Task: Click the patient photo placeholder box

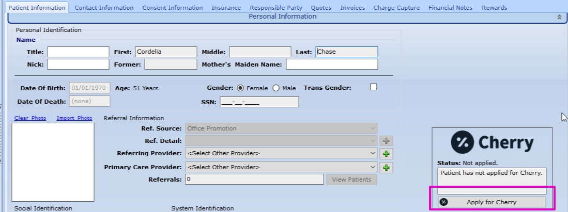Action: tap(54, 162)
